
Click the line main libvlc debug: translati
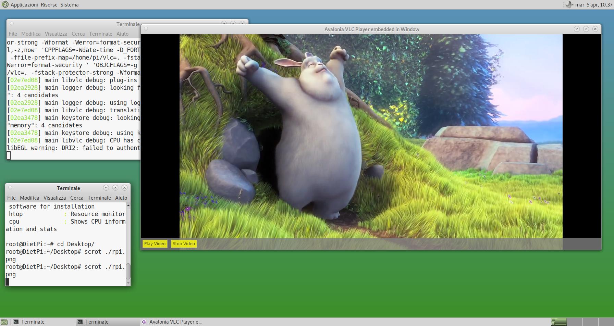(x=74, y=110)
